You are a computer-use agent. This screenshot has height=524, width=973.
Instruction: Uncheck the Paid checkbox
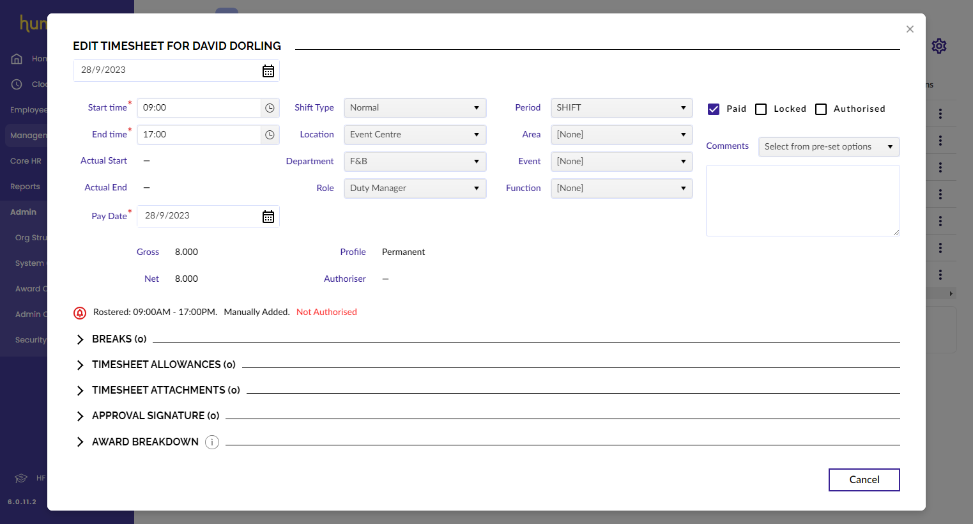[x=713, y=109]
